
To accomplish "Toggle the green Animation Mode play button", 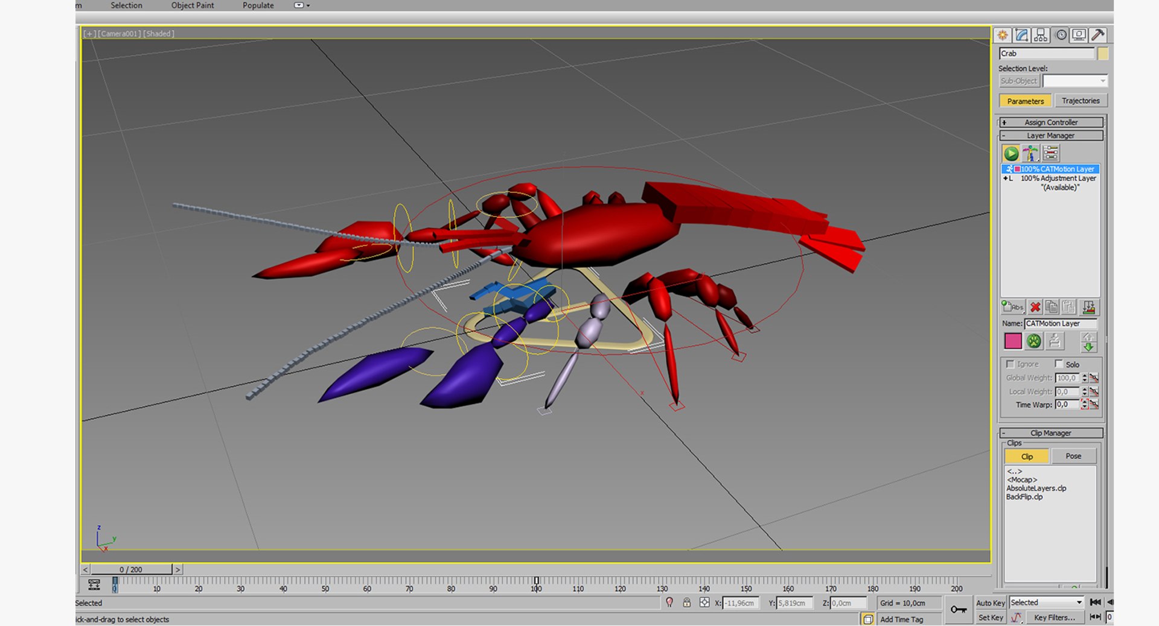I will click(1011, 153).
